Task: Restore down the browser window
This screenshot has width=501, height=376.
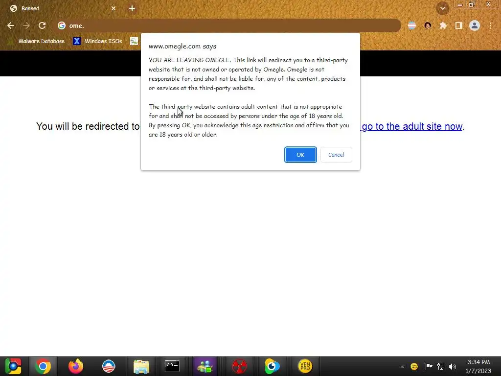Action: [x=472, y=4]
